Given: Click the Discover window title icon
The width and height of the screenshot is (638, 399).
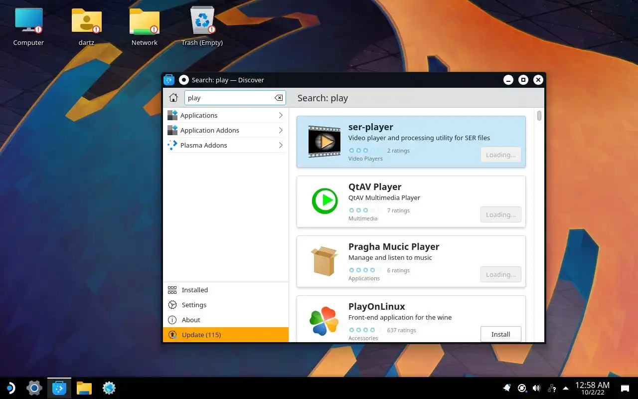Looking at the screenshot, I should (169, 80).
